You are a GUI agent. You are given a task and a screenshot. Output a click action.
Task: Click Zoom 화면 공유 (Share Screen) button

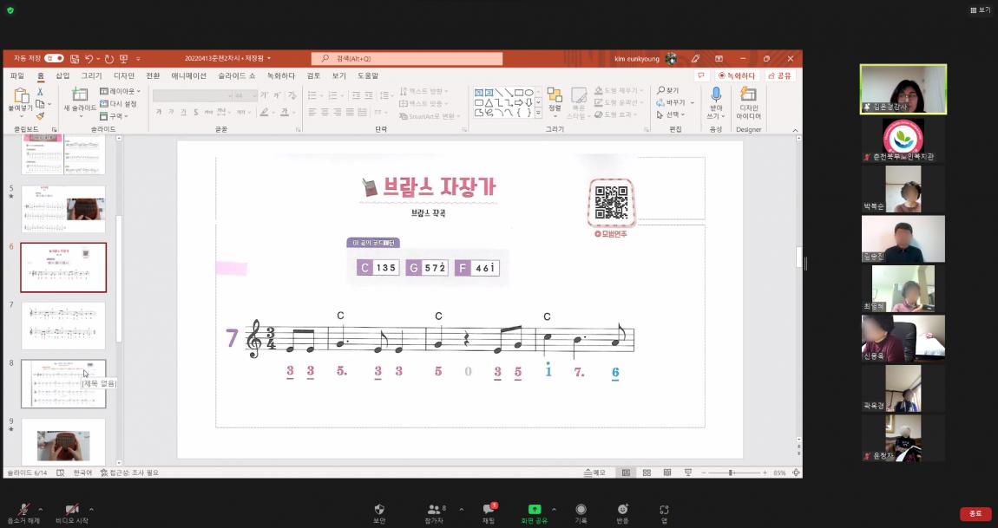click(535, 512)
